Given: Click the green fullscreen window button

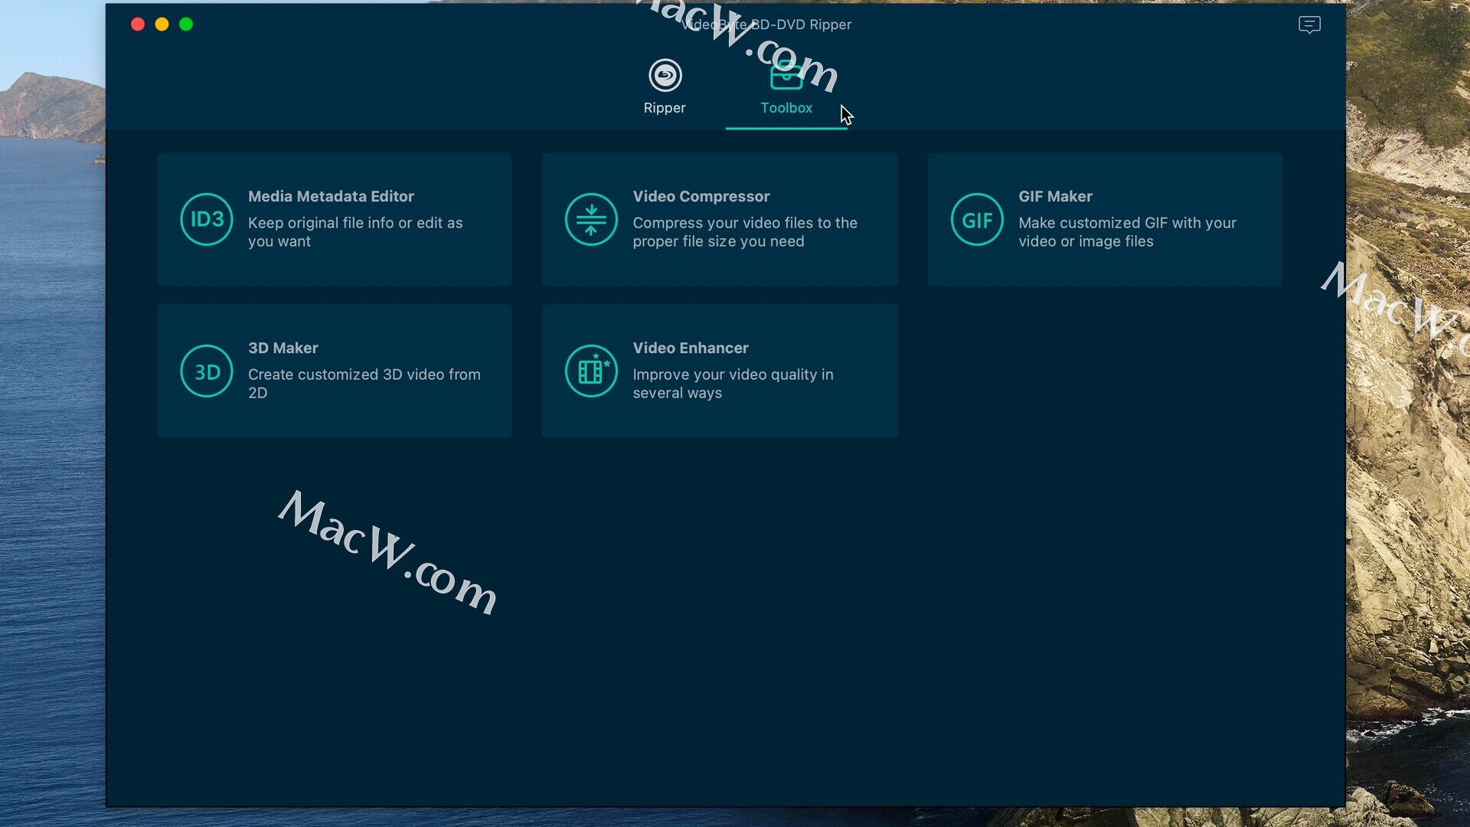Looking at the screenshot, I should tap(186, 25).
